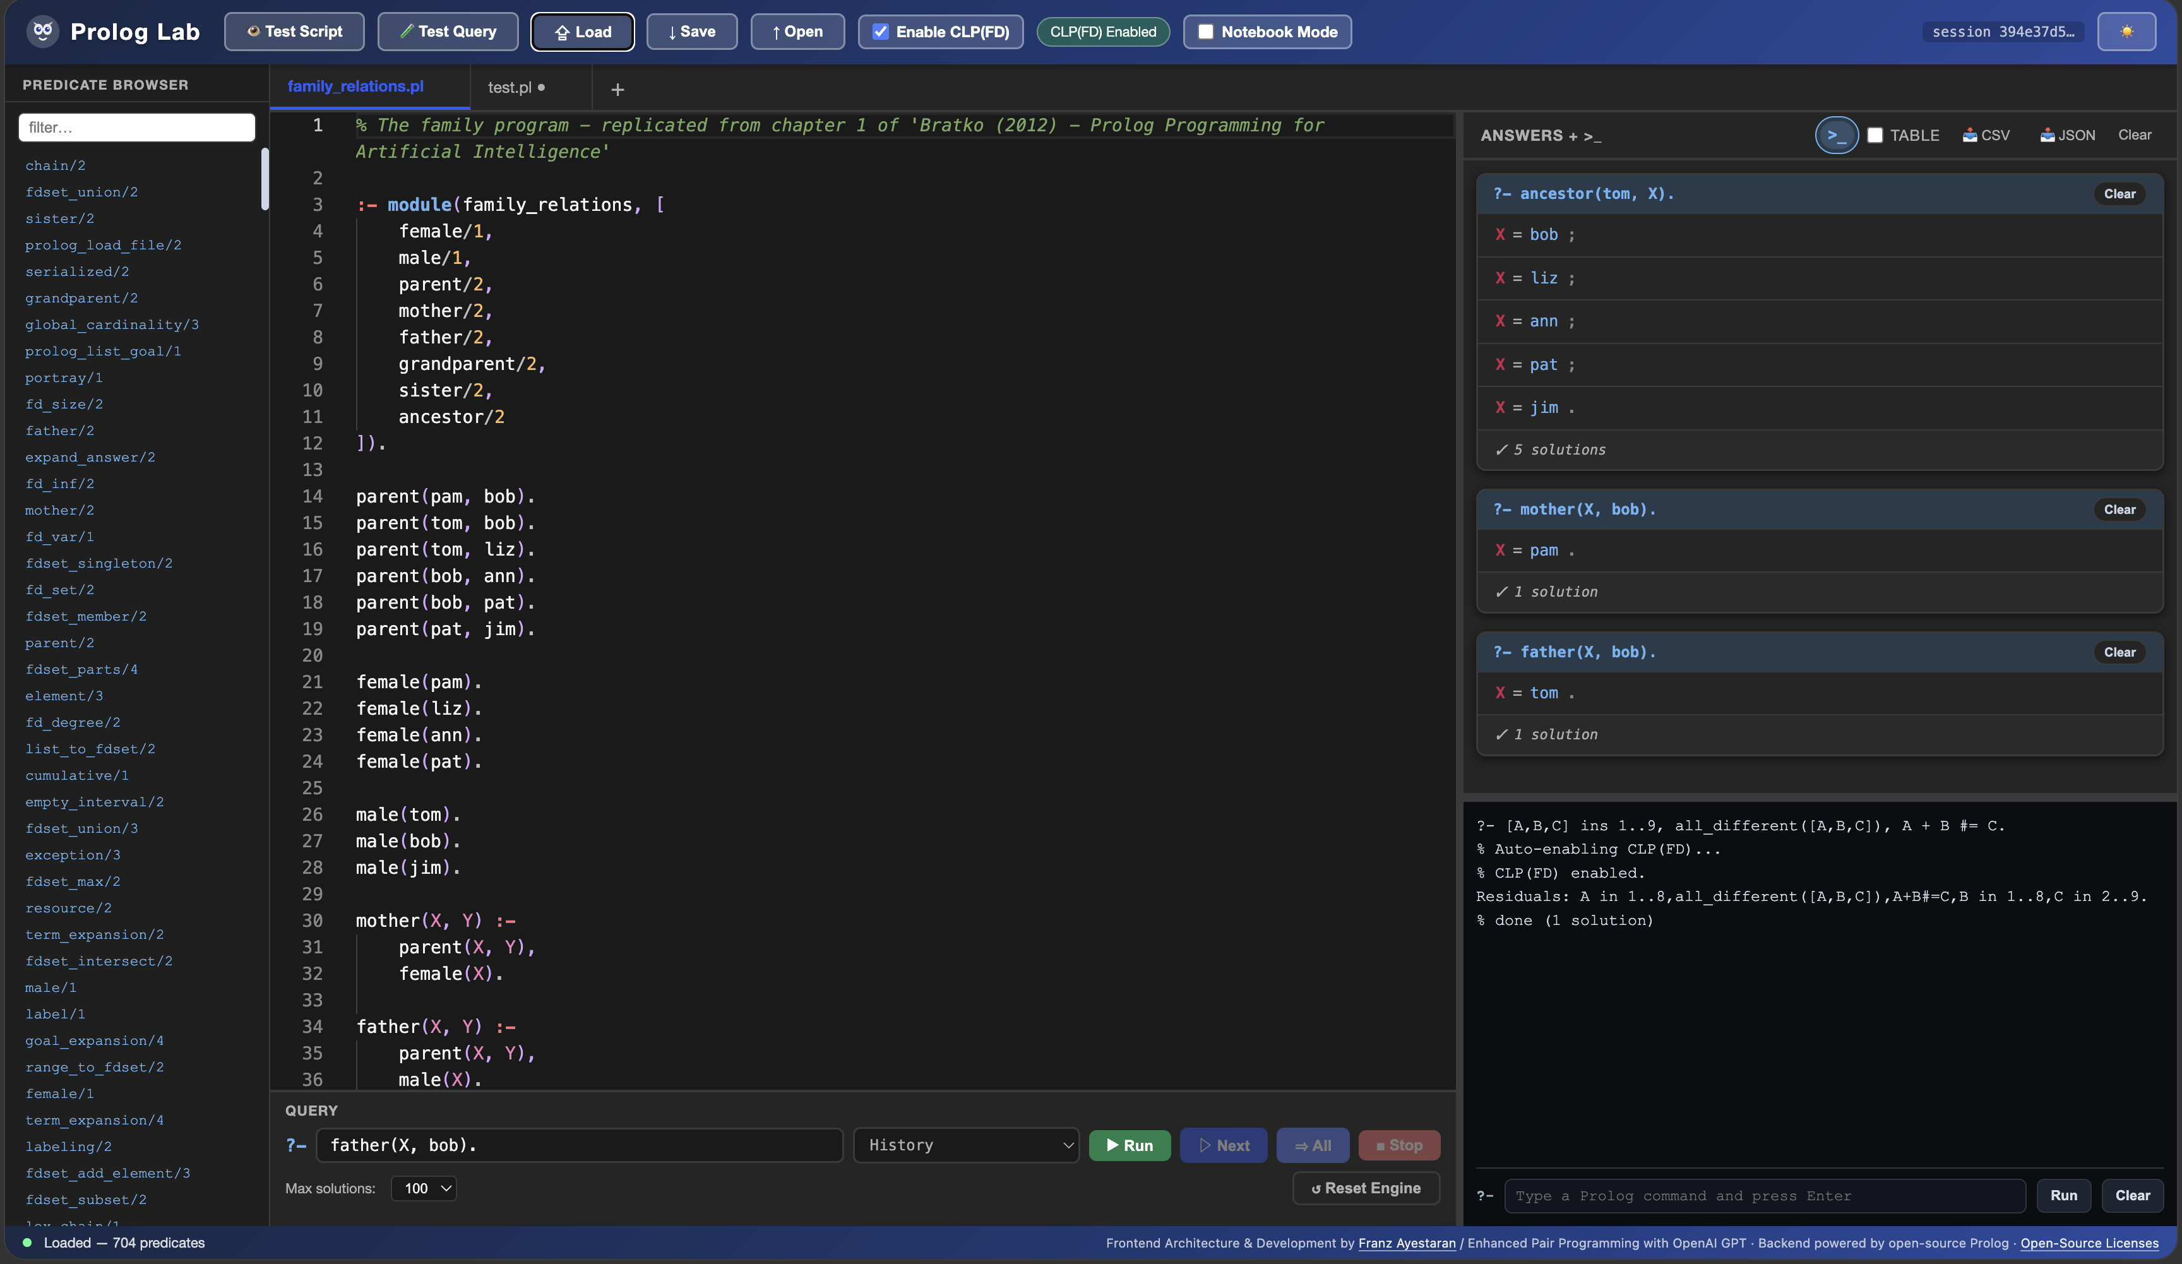Image resolution: width=2182 pixels, height=1264 pixels.
Task: Load the current program
Action: pyautogui.click(x=582, y=32)
